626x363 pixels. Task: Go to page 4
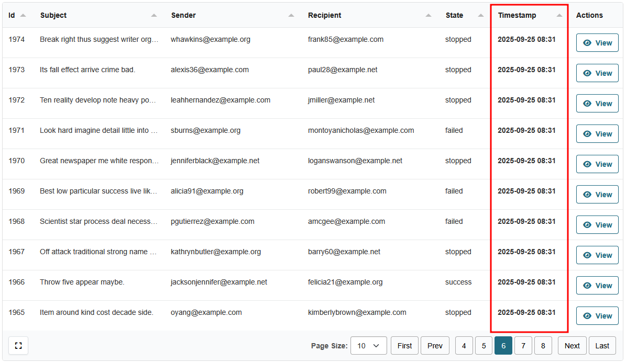click(x=464, y=346)
